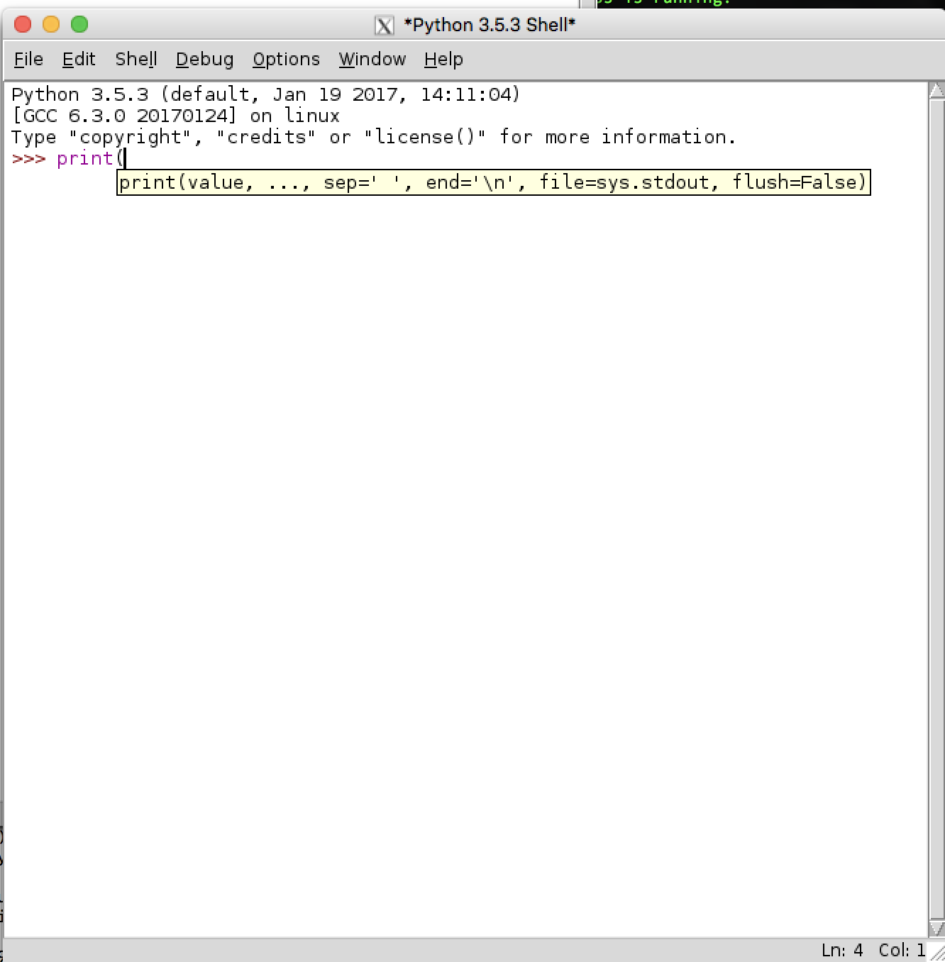
Task: Click the "[GCC 6.3.0 20170124] on linux" line
Action: point(176,116)
